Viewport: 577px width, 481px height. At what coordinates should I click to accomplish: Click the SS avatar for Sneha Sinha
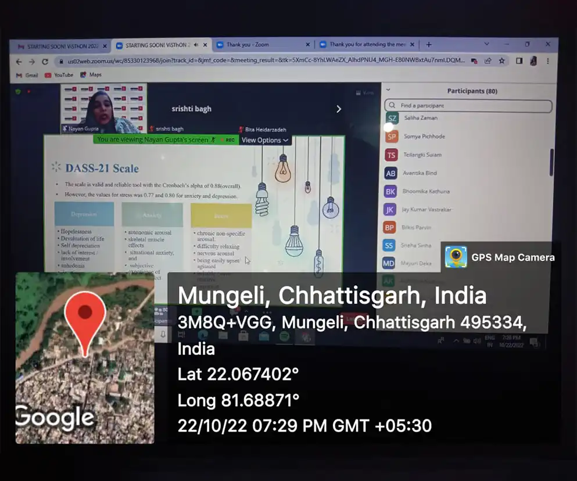[389, 246]
